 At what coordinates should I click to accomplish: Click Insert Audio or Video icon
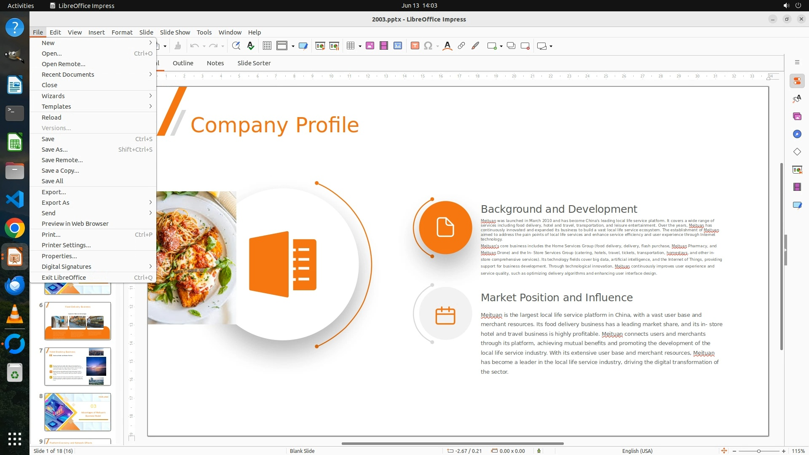click(x=384, y=46)
